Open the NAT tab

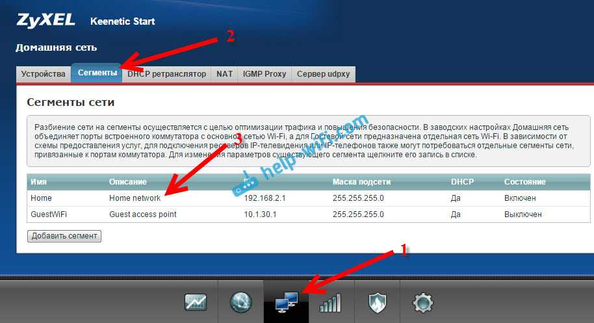pos(224,74)
